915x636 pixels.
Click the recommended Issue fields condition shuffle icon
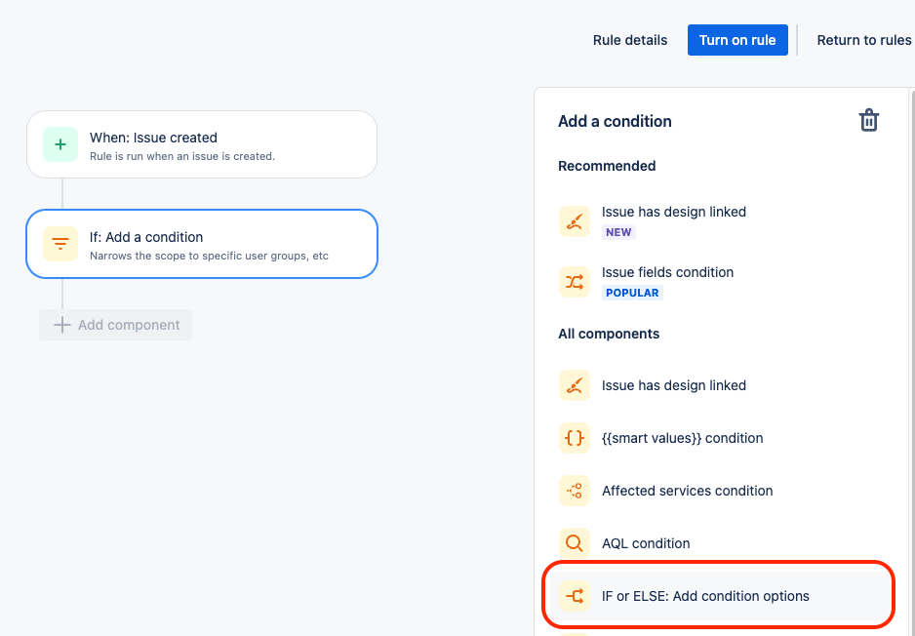click(x=575, y=282)
